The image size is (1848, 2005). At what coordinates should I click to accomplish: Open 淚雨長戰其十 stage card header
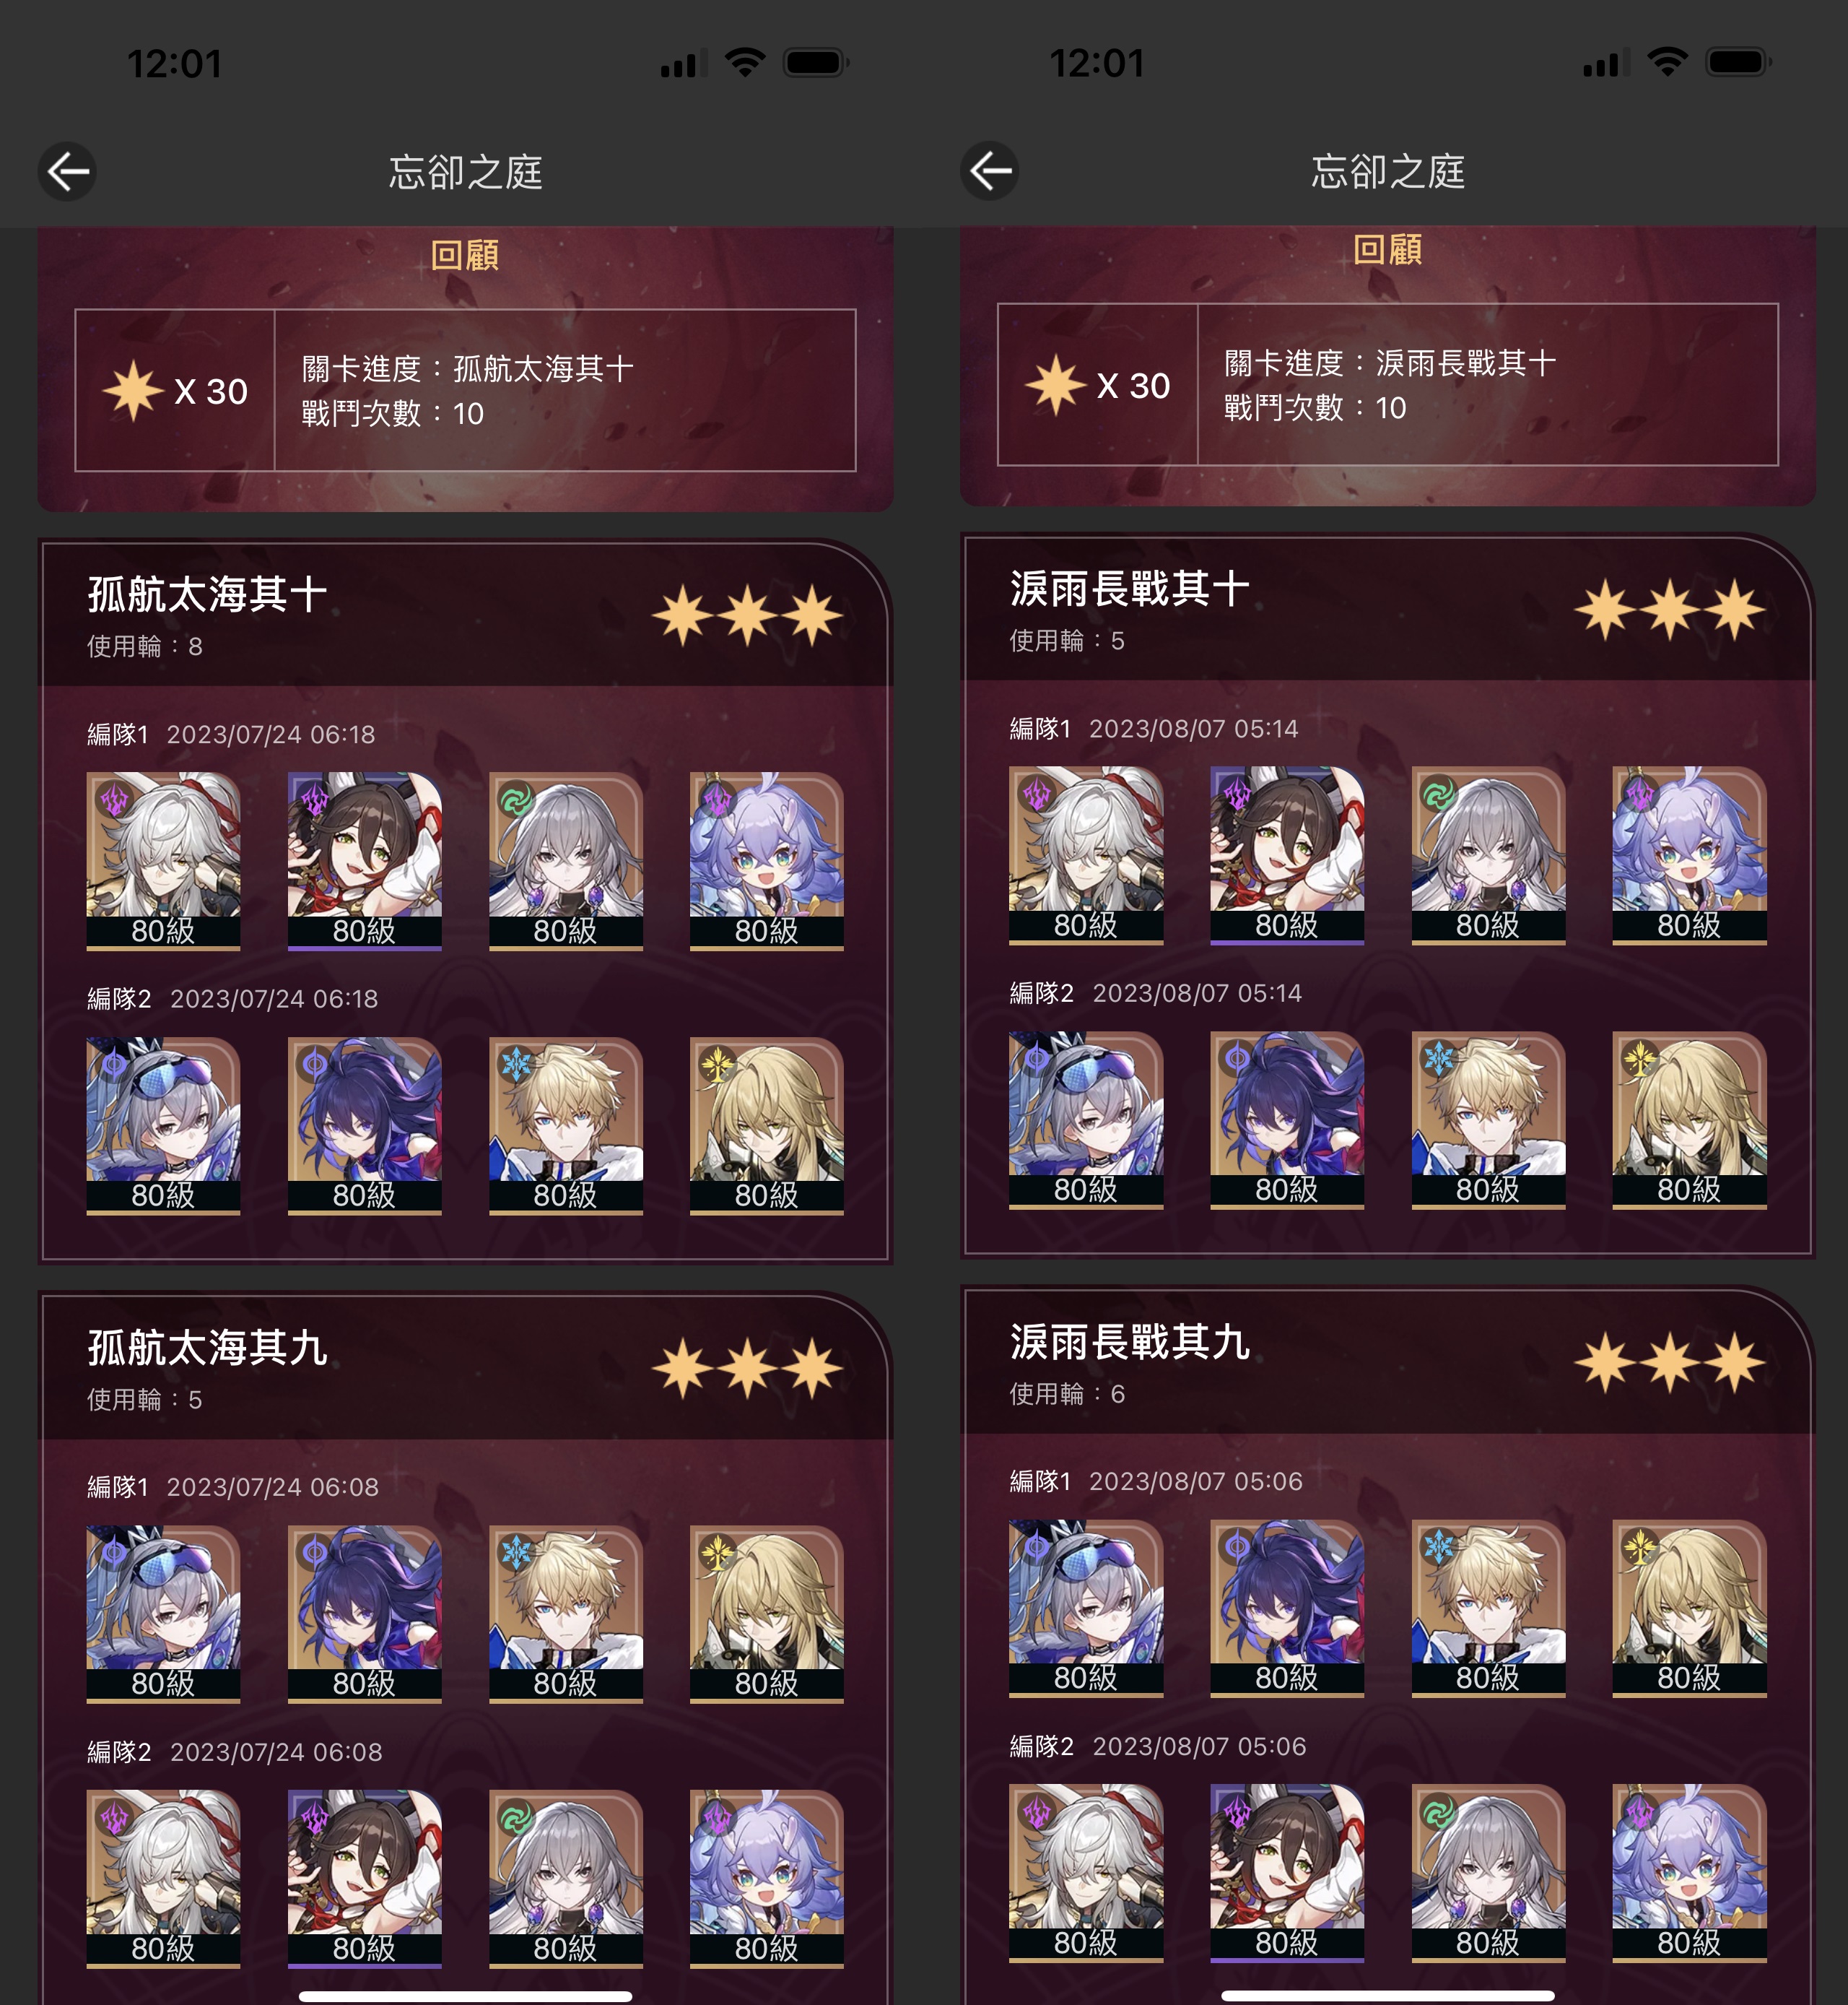tap(1388, 608)
